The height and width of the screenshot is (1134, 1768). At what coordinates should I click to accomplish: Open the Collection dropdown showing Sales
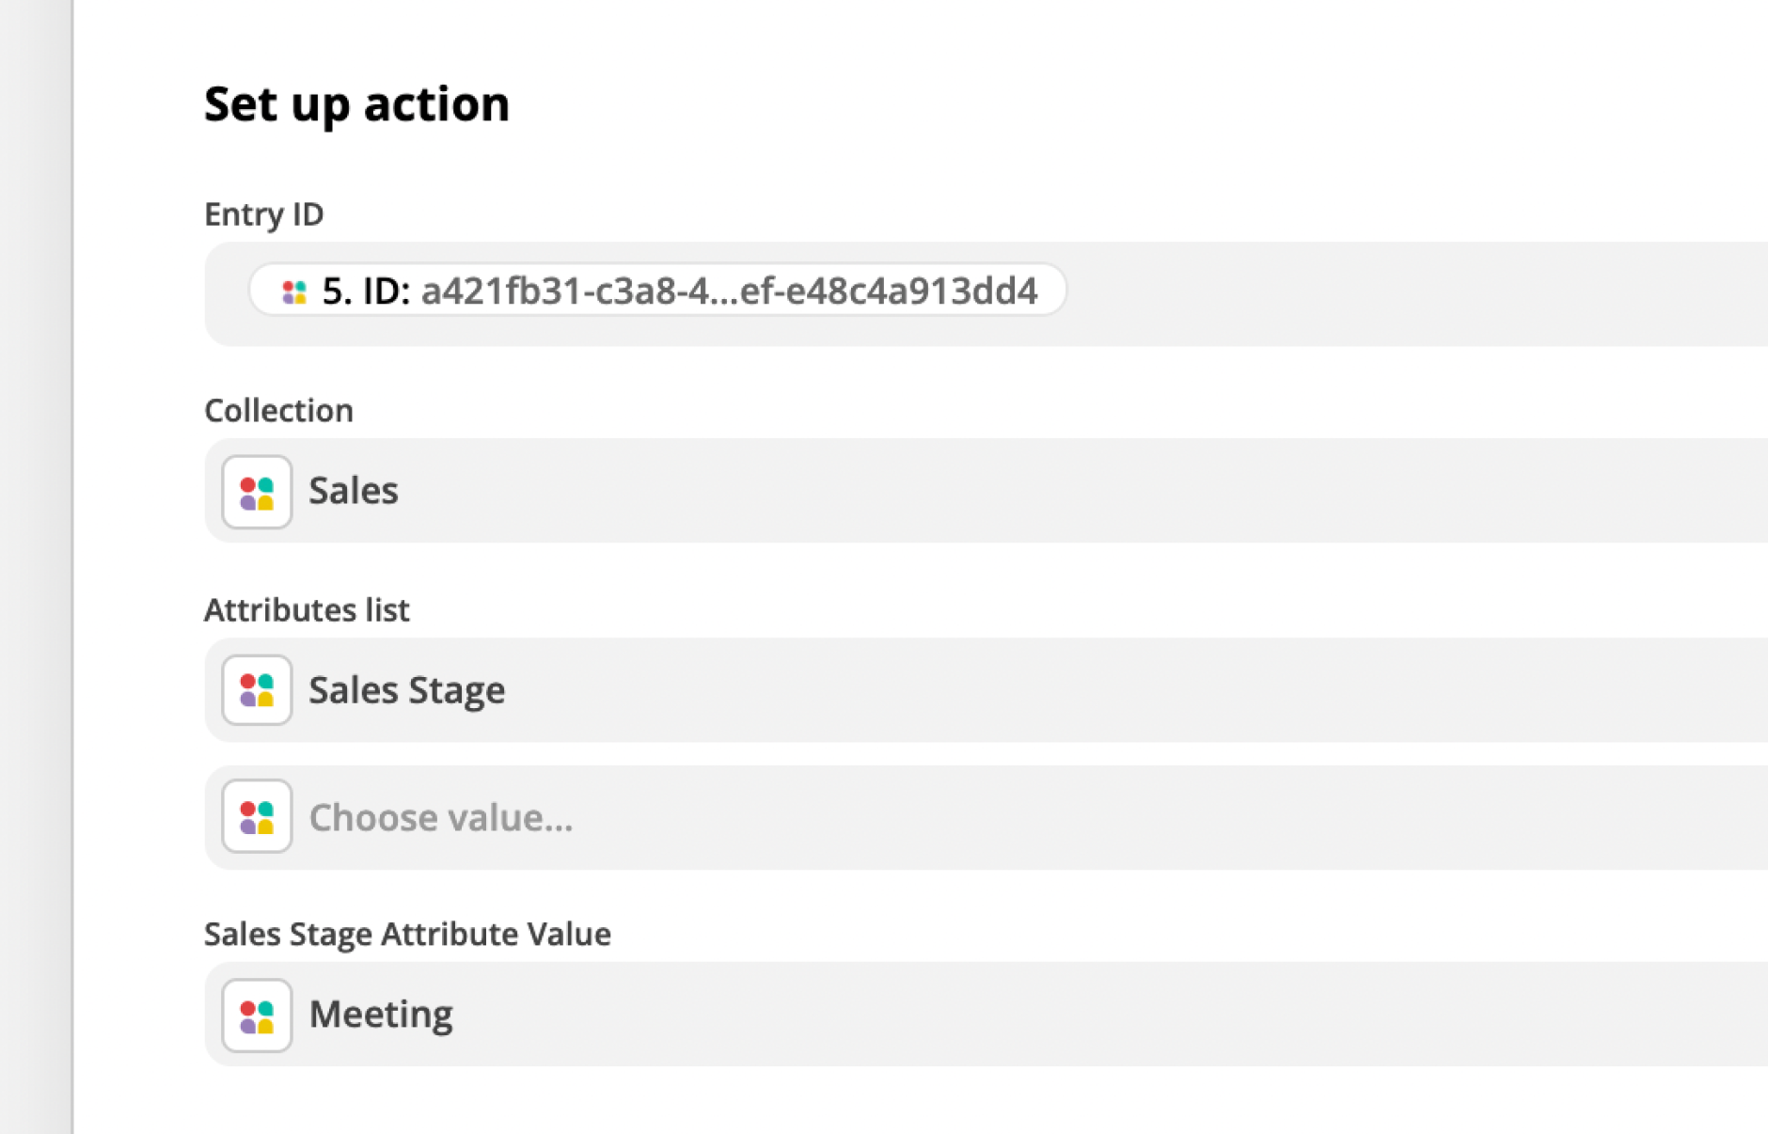(987, 491)
